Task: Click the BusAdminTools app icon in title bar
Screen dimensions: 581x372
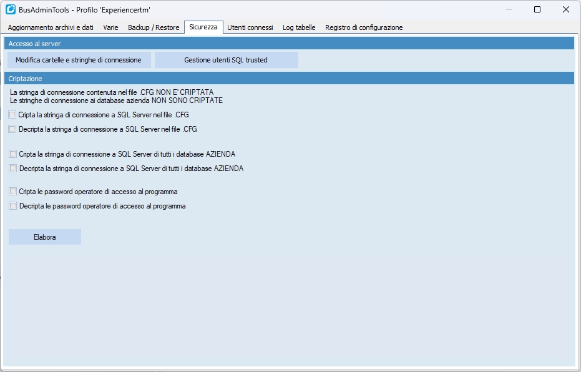Action: click(x=11, y=9)
